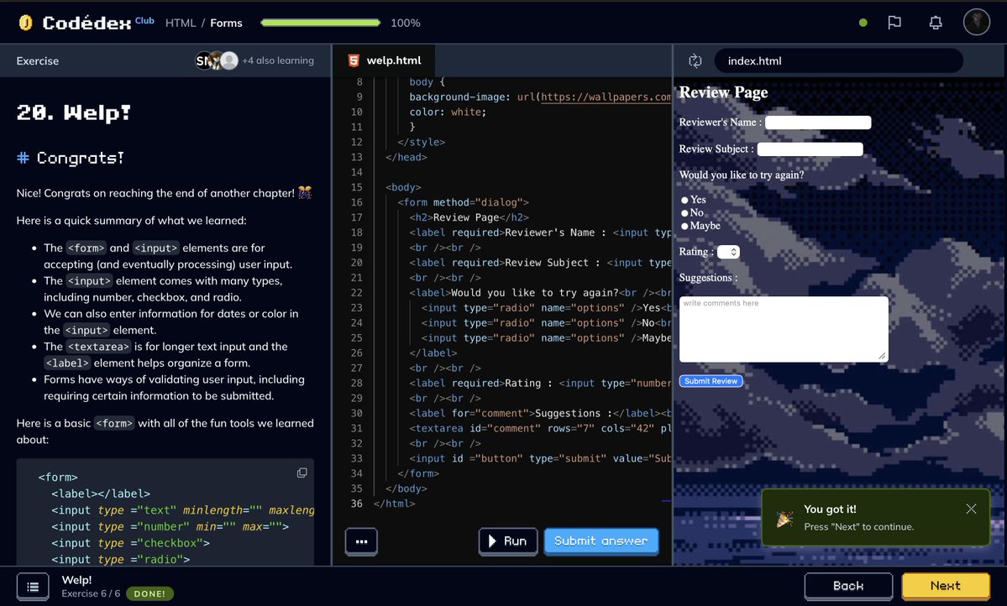Click the Codédex logo coin icon

coord(25,23)
